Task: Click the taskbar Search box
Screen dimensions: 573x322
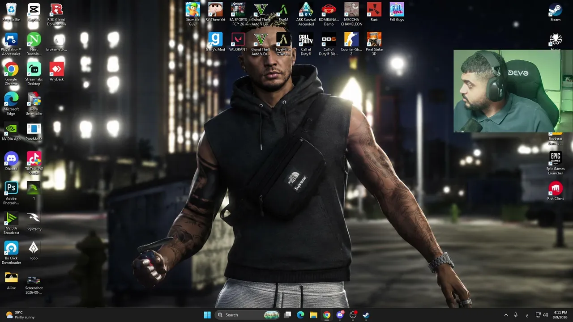Action: point(248,315)
